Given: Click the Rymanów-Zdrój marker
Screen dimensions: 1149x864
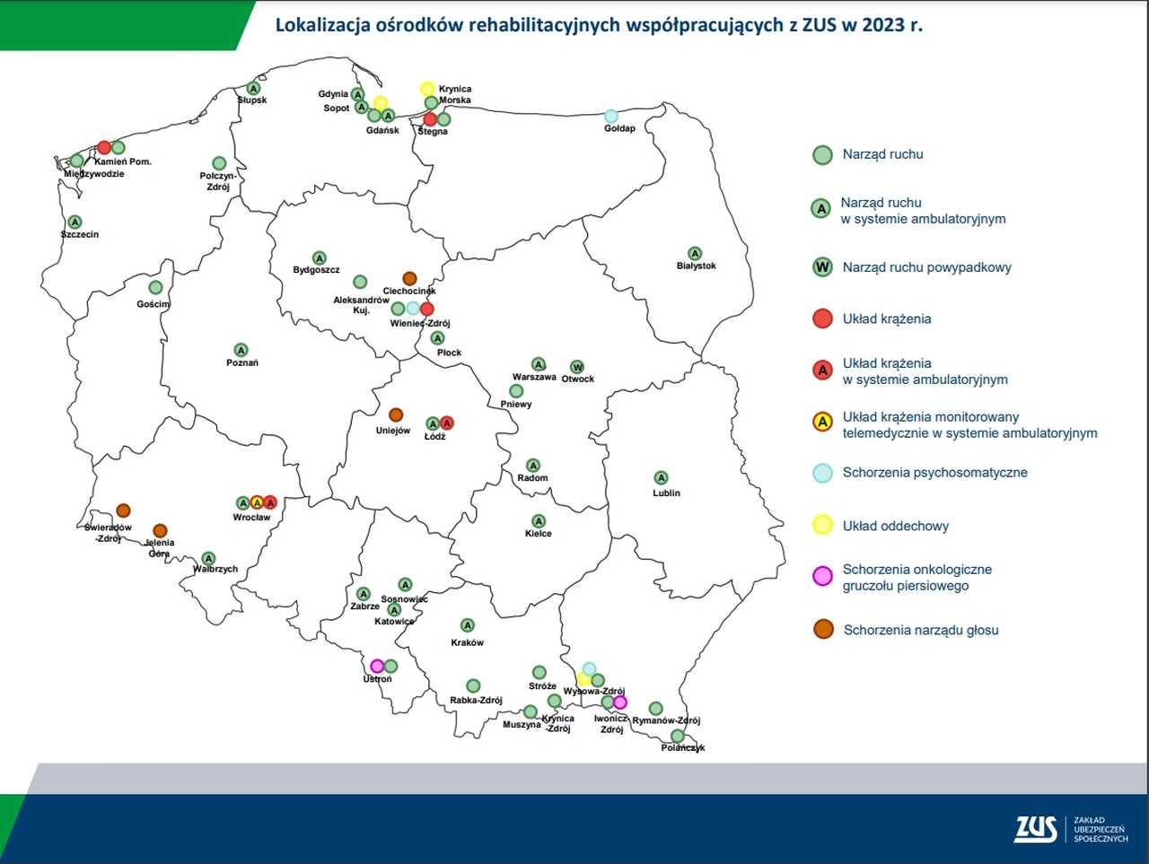Looking at the screenshot, I should tap(656, 709).
